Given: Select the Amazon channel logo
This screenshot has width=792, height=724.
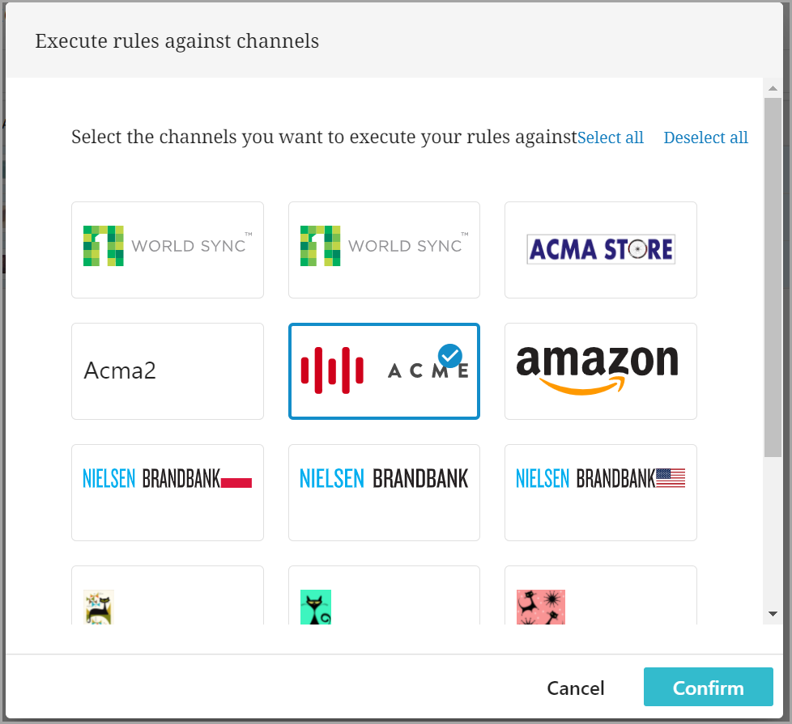Looking at the screenshot, I should [600, 370].
